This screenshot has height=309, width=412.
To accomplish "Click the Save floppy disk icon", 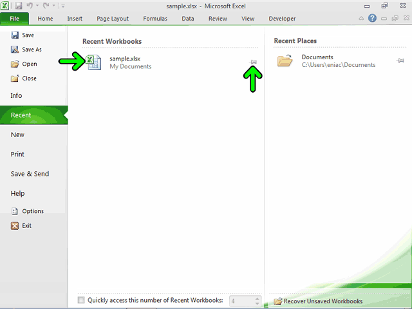I will pos(15,35).
